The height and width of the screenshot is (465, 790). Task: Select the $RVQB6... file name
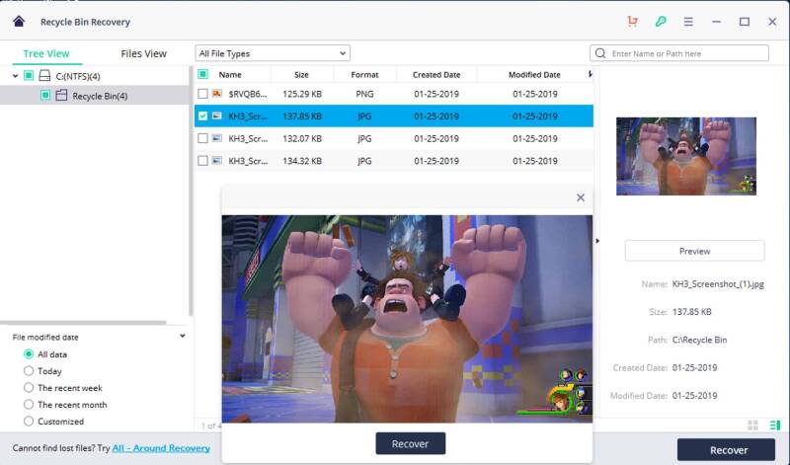tap(248, 94)
